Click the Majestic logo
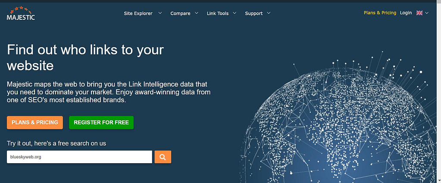The image size is (441, 183). tap(21, 13)
